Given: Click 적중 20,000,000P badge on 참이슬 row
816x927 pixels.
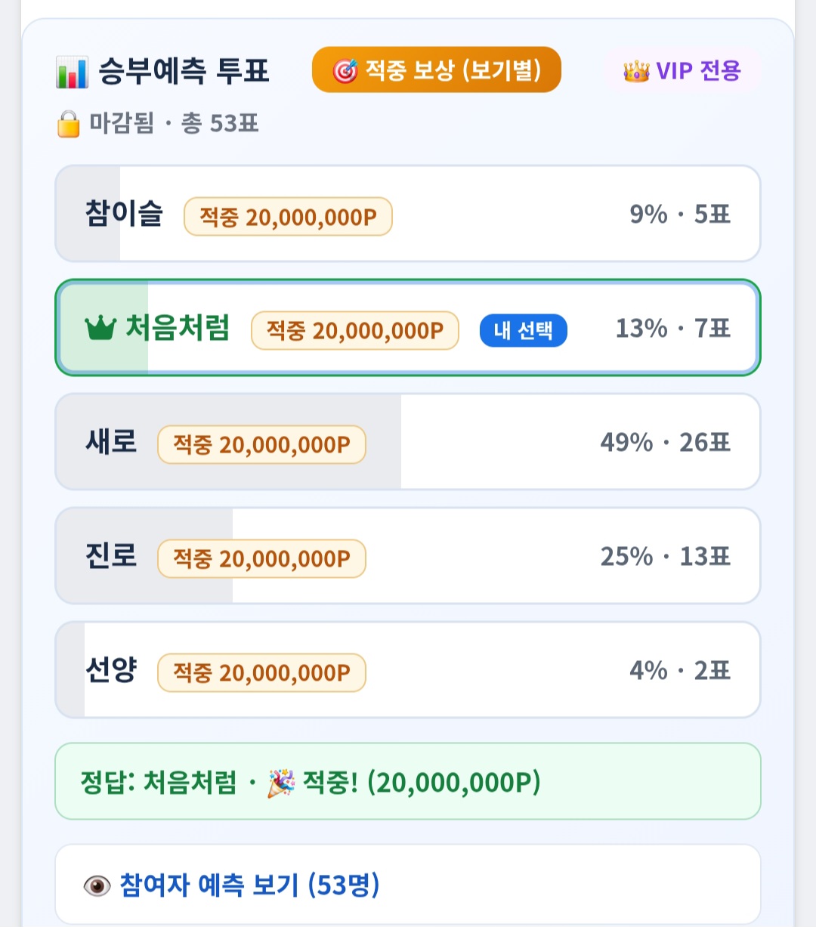Looking at the screenshot, I should (x=288, y=217).
